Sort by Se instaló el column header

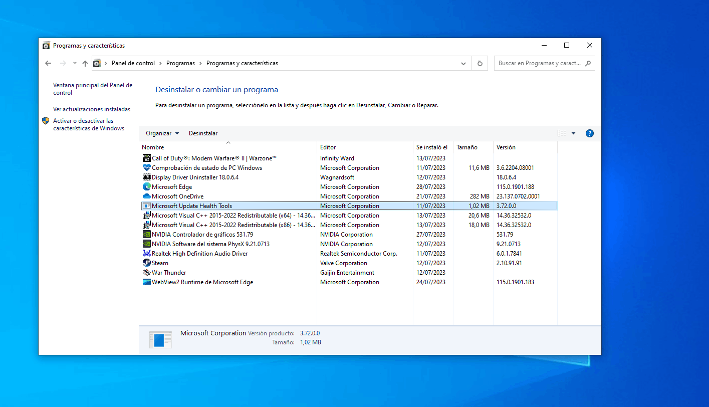(x=433, y=147)
